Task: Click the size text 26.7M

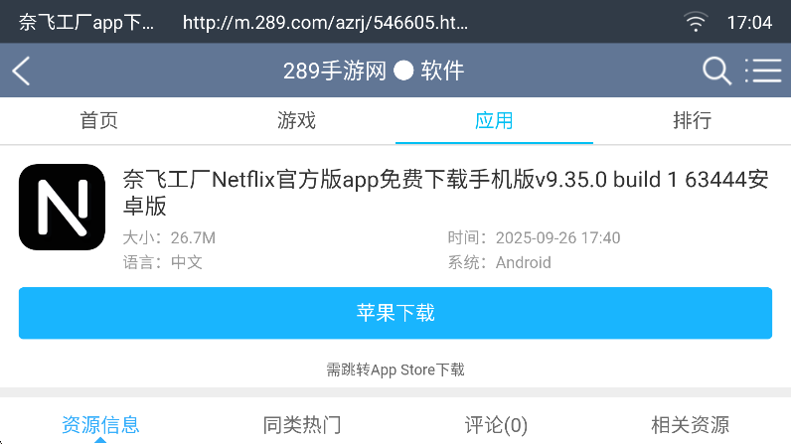Action: 193,237
